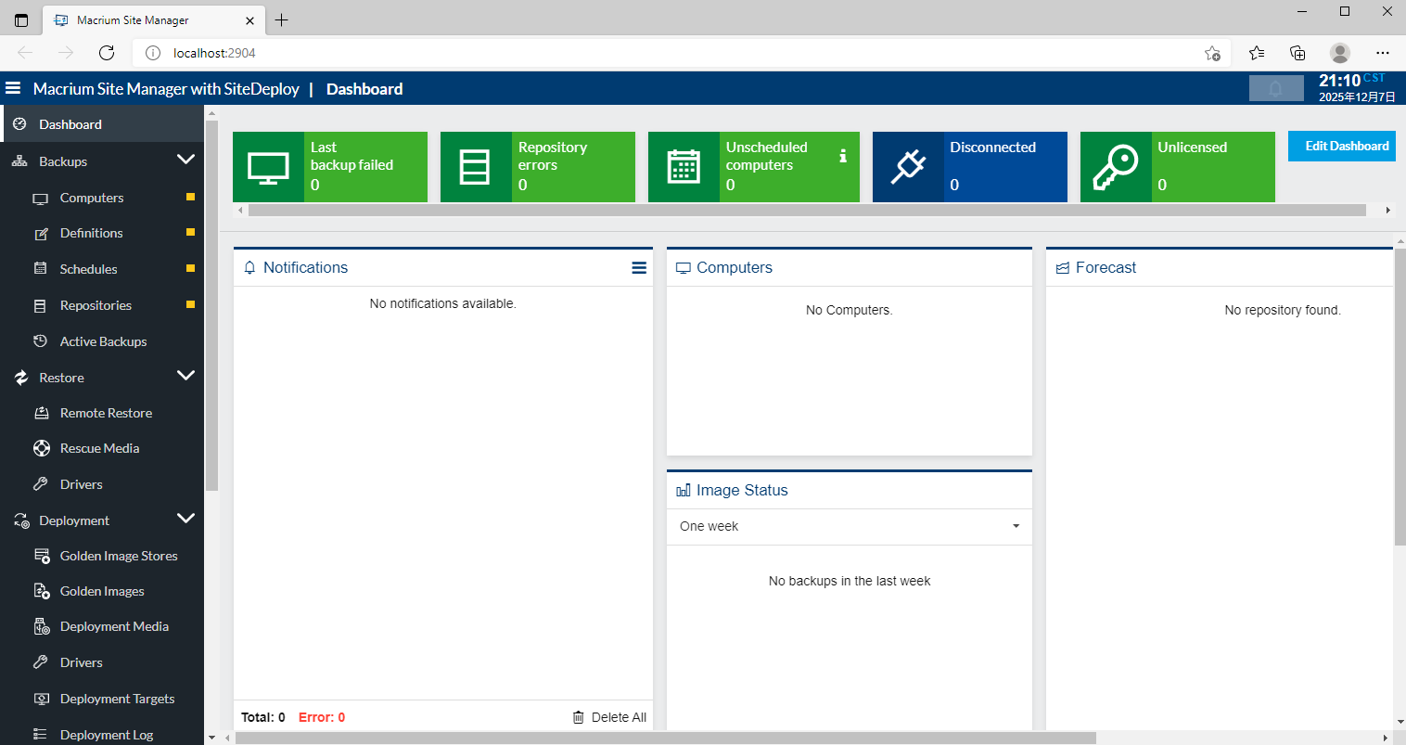The width and height of the screenshot is (1406, 745).
Task: Open Active Backups page
Action: tap(102, 341)
